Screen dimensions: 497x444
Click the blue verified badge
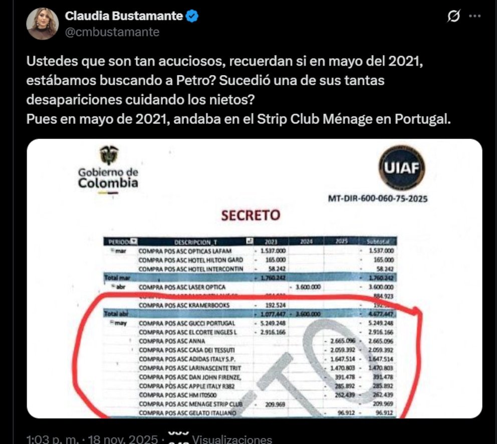192,16
